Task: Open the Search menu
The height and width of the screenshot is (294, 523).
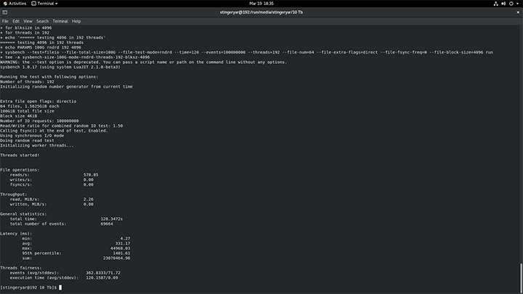Action: 41,21
